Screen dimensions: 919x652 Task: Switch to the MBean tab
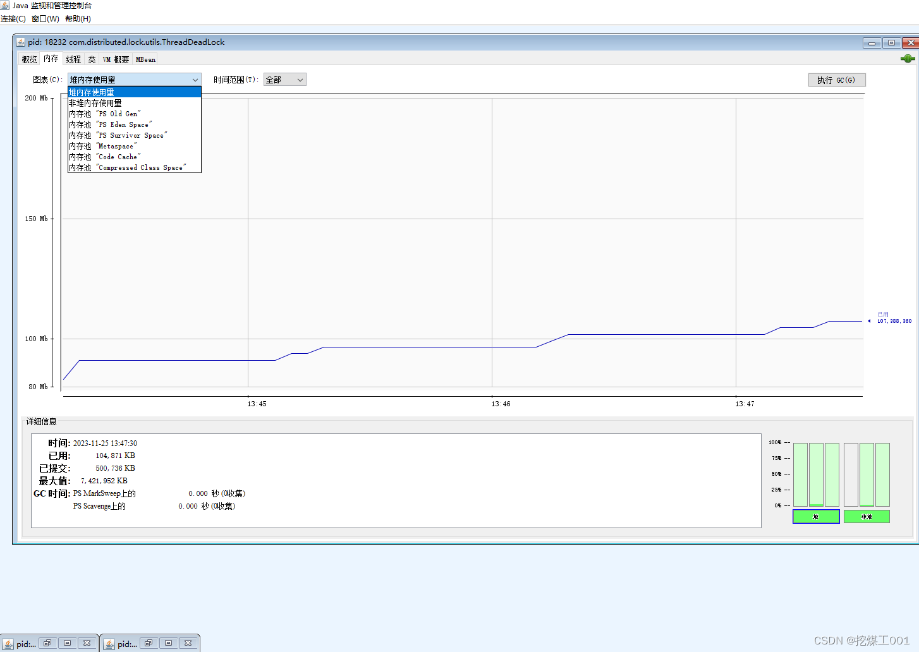point(145,59)
